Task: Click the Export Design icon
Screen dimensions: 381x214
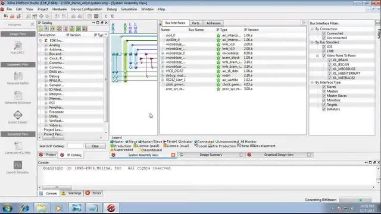Action: pos(18,115)
